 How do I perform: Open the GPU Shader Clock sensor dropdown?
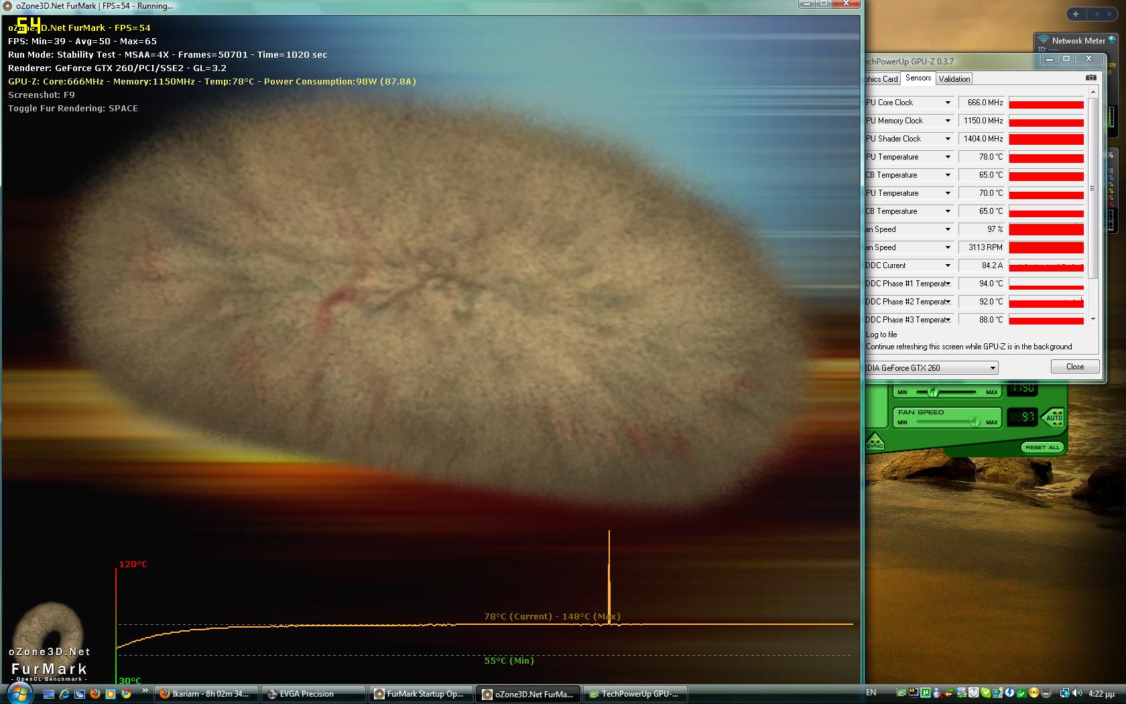[948, 139]
